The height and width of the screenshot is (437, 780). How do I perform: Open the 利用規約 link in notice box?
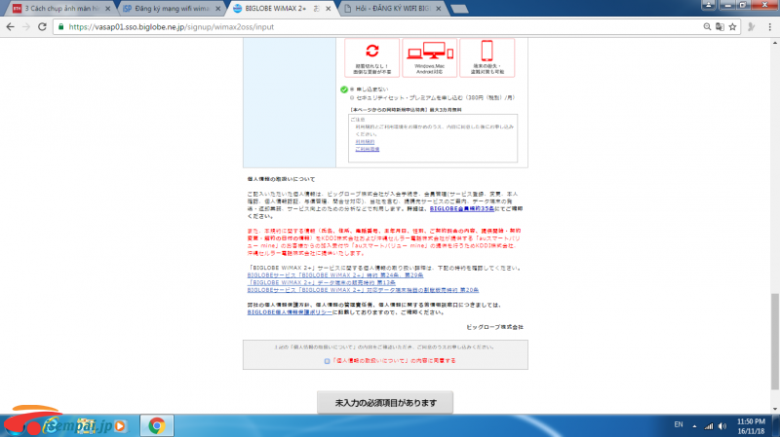tap(365, 142)
